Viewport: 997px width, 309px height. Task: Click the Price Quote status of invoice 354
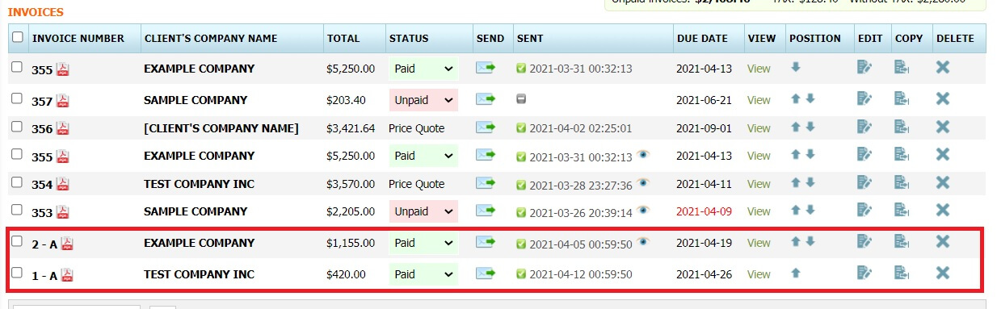pyautogui.click(x=417, y=184)
